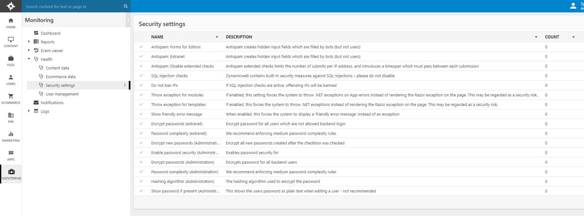Click the user profile avatar icon
584x216 pixels.
tap(574, 6)
